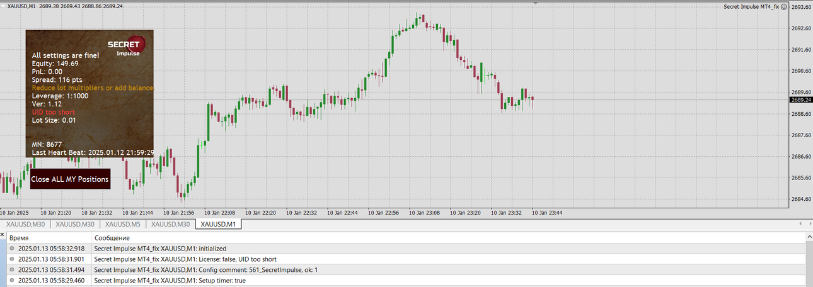Click the '10 Jan 21:56' time axis label
The image size is (813, 287).
tap(179, 213)
